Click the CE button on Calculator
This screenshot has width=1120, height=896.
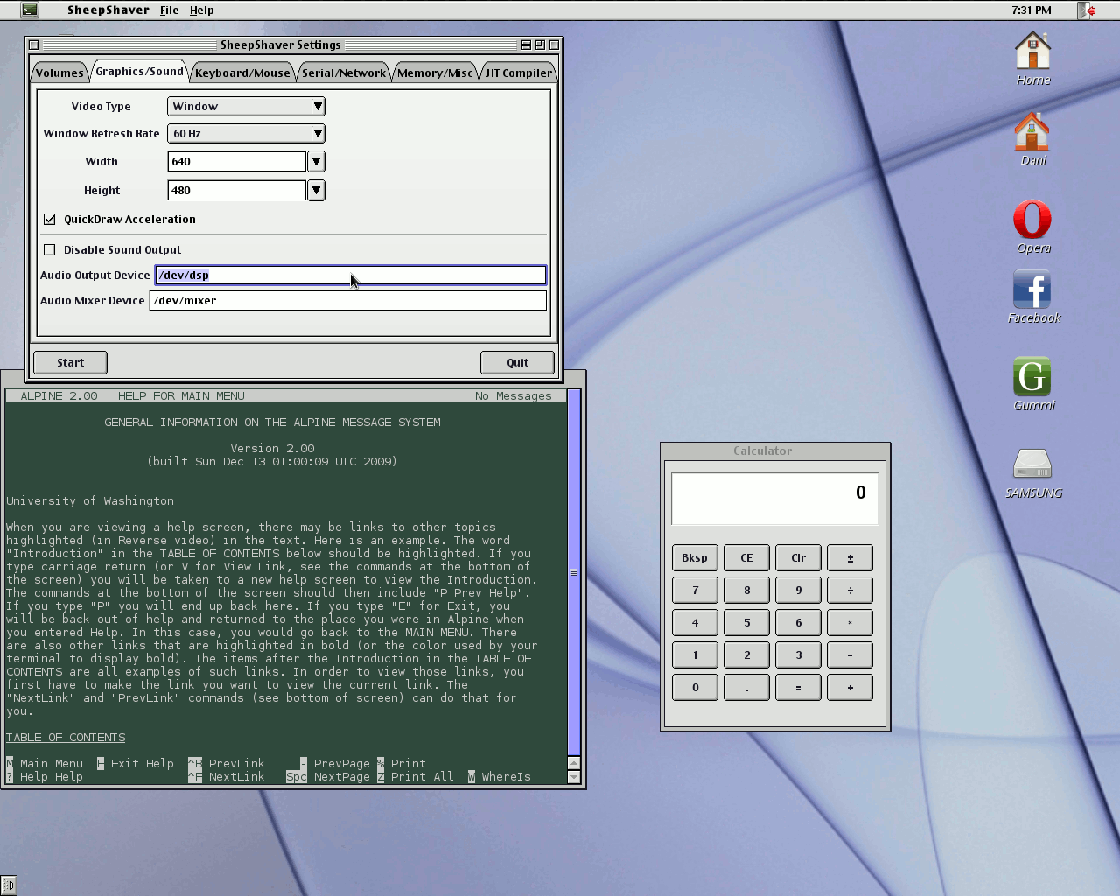[746, 558]
